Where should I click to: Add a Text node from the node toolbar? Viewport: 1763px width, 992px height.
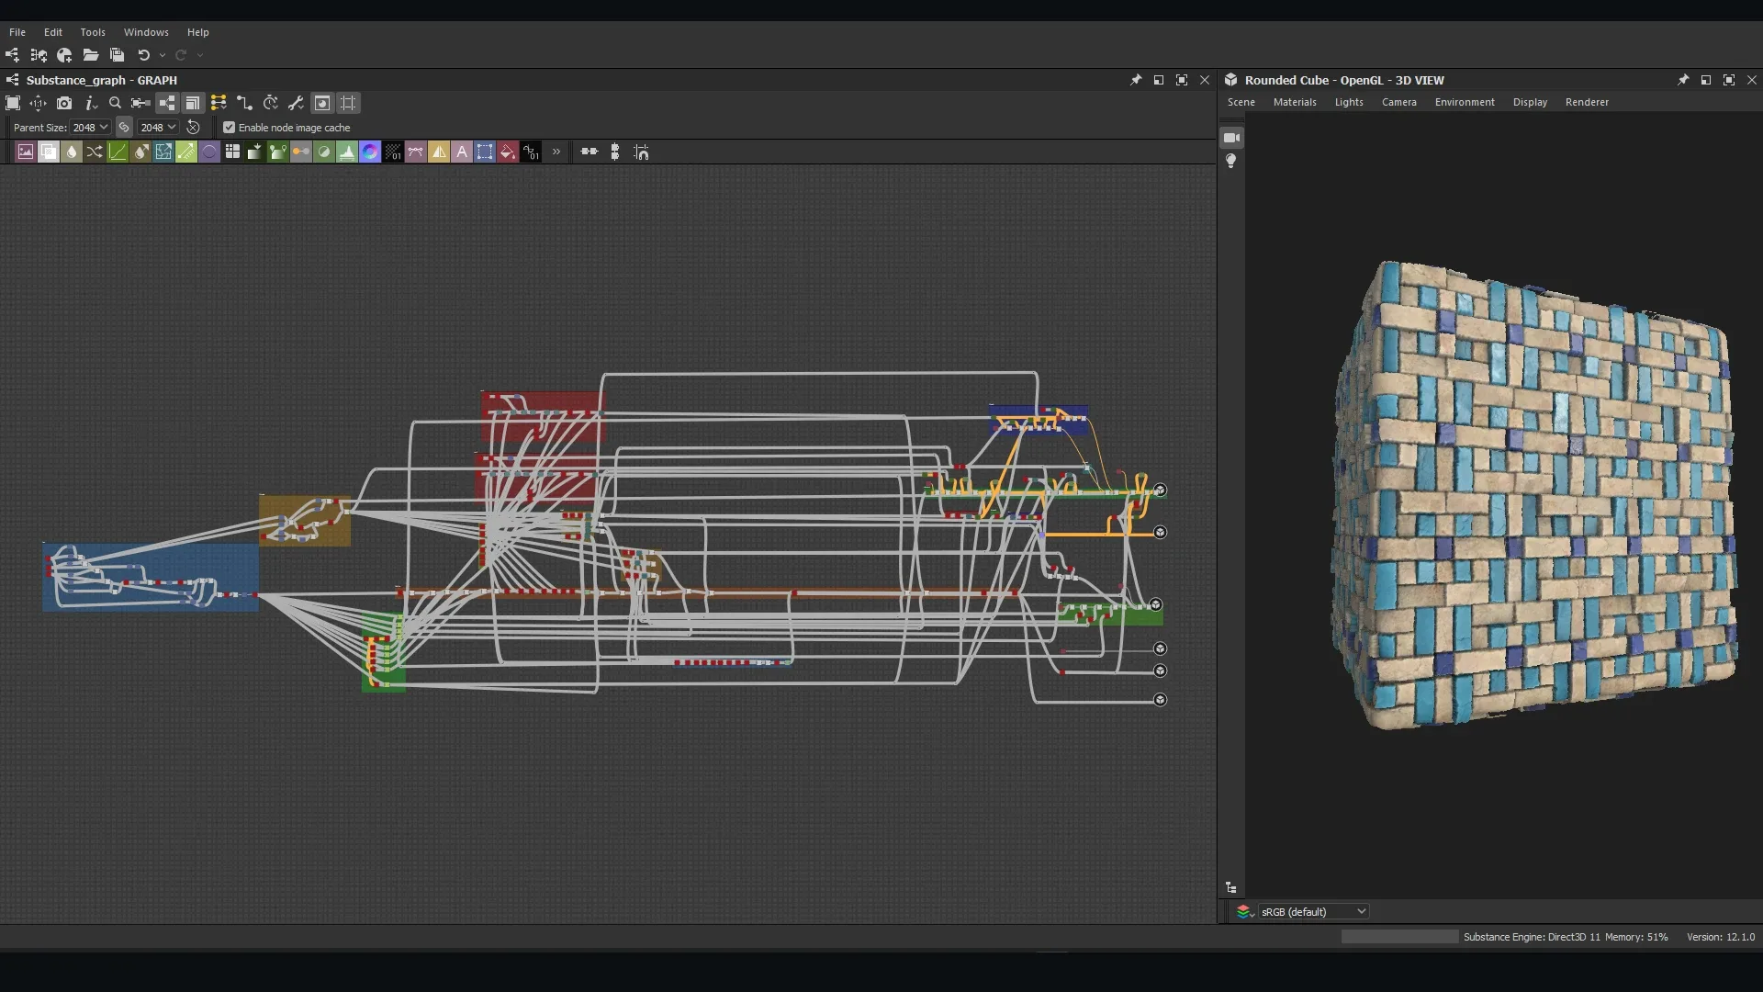click(x=462, y=152)
